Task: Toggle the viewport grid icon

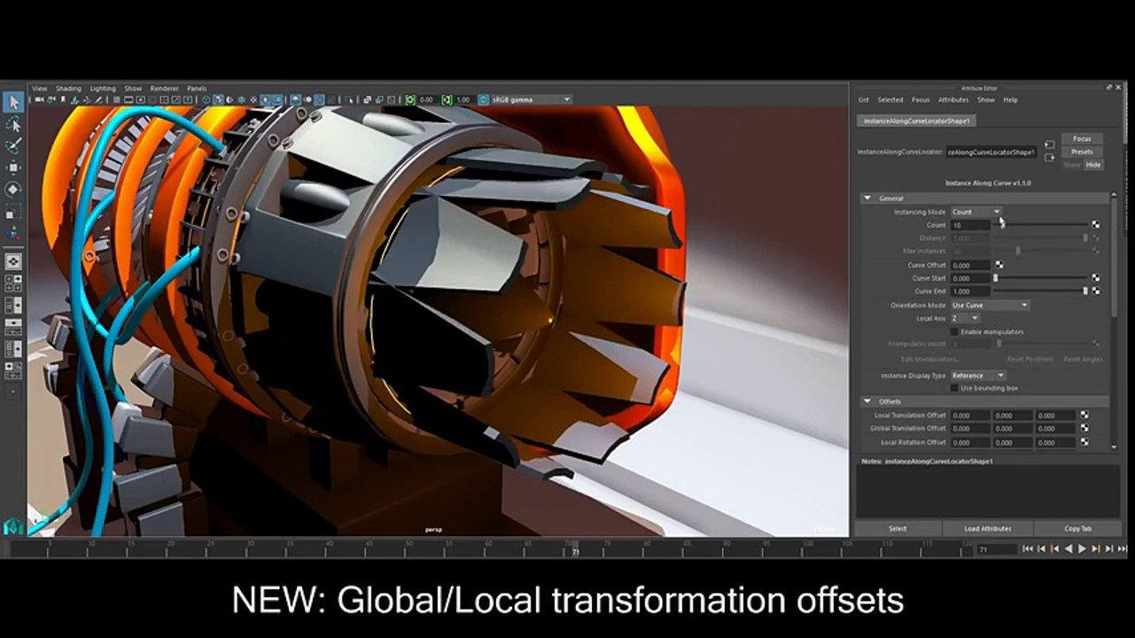Action: (x=116, y=99)
